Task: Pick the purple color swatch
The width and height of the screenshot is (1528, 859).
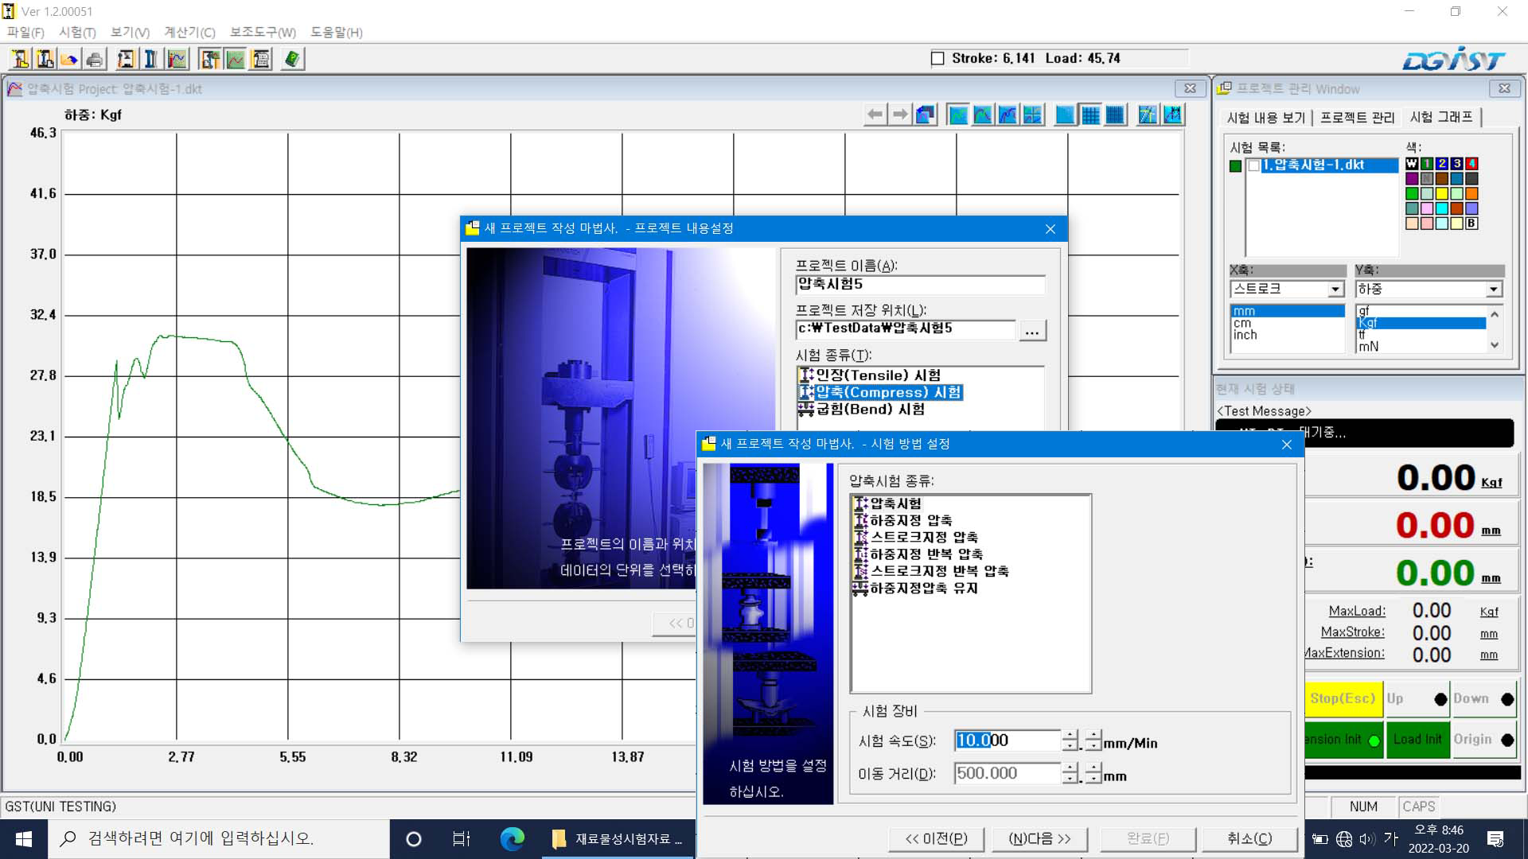Action: coord(1412,178)
